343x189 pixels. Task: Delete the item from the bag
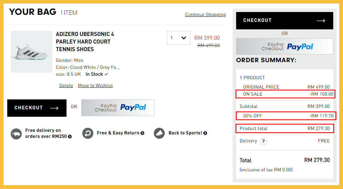pyautogui.click(x=66, y=86)
